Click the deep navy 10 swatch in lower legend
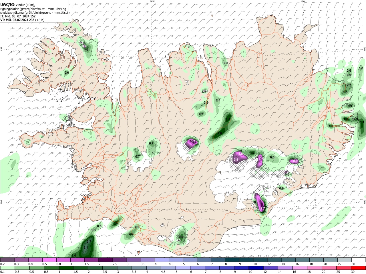Viewport: 366px width, 274px height. tap(256, 268)
